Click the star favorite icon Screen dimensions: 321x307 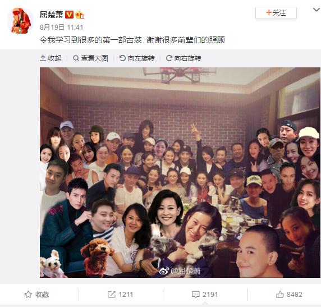28,294
